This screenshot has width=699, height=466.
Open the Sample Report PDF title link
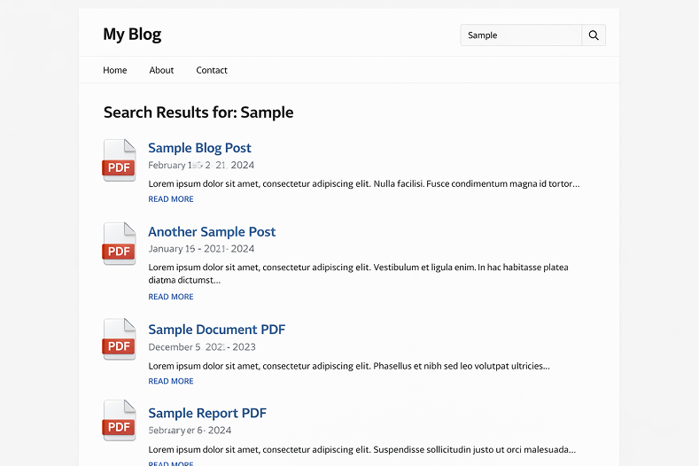(x=207, y=413)
